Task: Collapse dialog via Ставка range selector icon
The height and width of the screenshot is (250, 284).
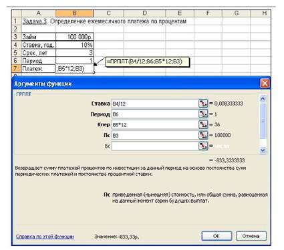Action: coord(203,104)
